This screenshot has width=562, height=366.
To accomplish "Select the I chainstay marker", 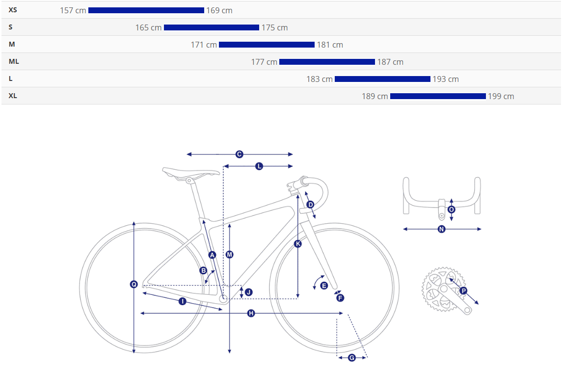I will (x=182, y=301).
